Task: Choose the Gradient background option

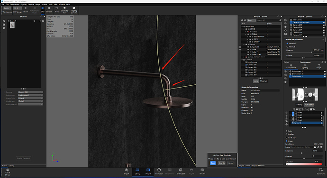Action: pyautogui.click(x=286, y=134)
